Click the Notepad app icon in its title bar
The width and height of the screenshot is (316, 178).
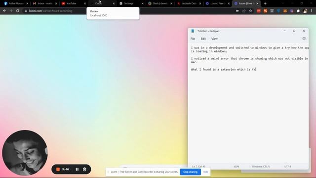[x=193, y=31]
